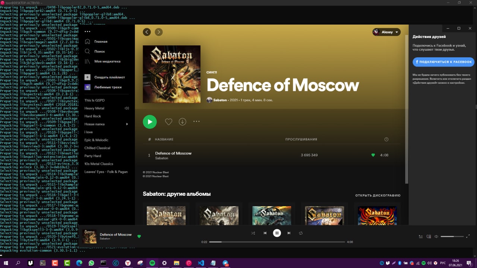Screen dimensions: 477x268
Task: Click ПОДКЛЮЧИТЬСЯ К FACEBOOK button
Action: point(443,62)
